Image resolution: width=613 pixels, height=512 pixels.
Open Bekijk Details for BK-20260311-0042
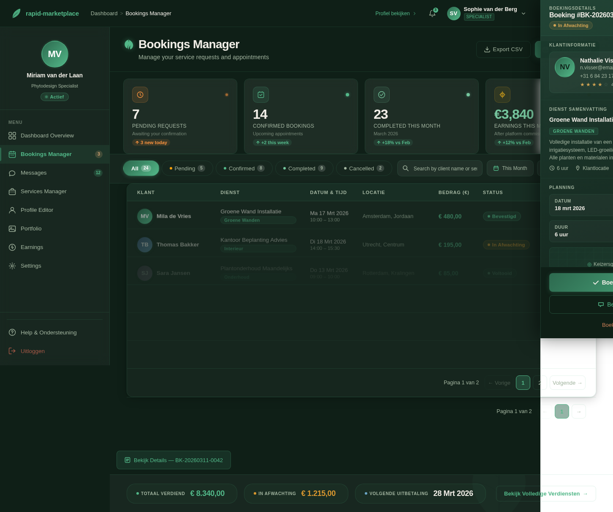(x=174, y=460)
